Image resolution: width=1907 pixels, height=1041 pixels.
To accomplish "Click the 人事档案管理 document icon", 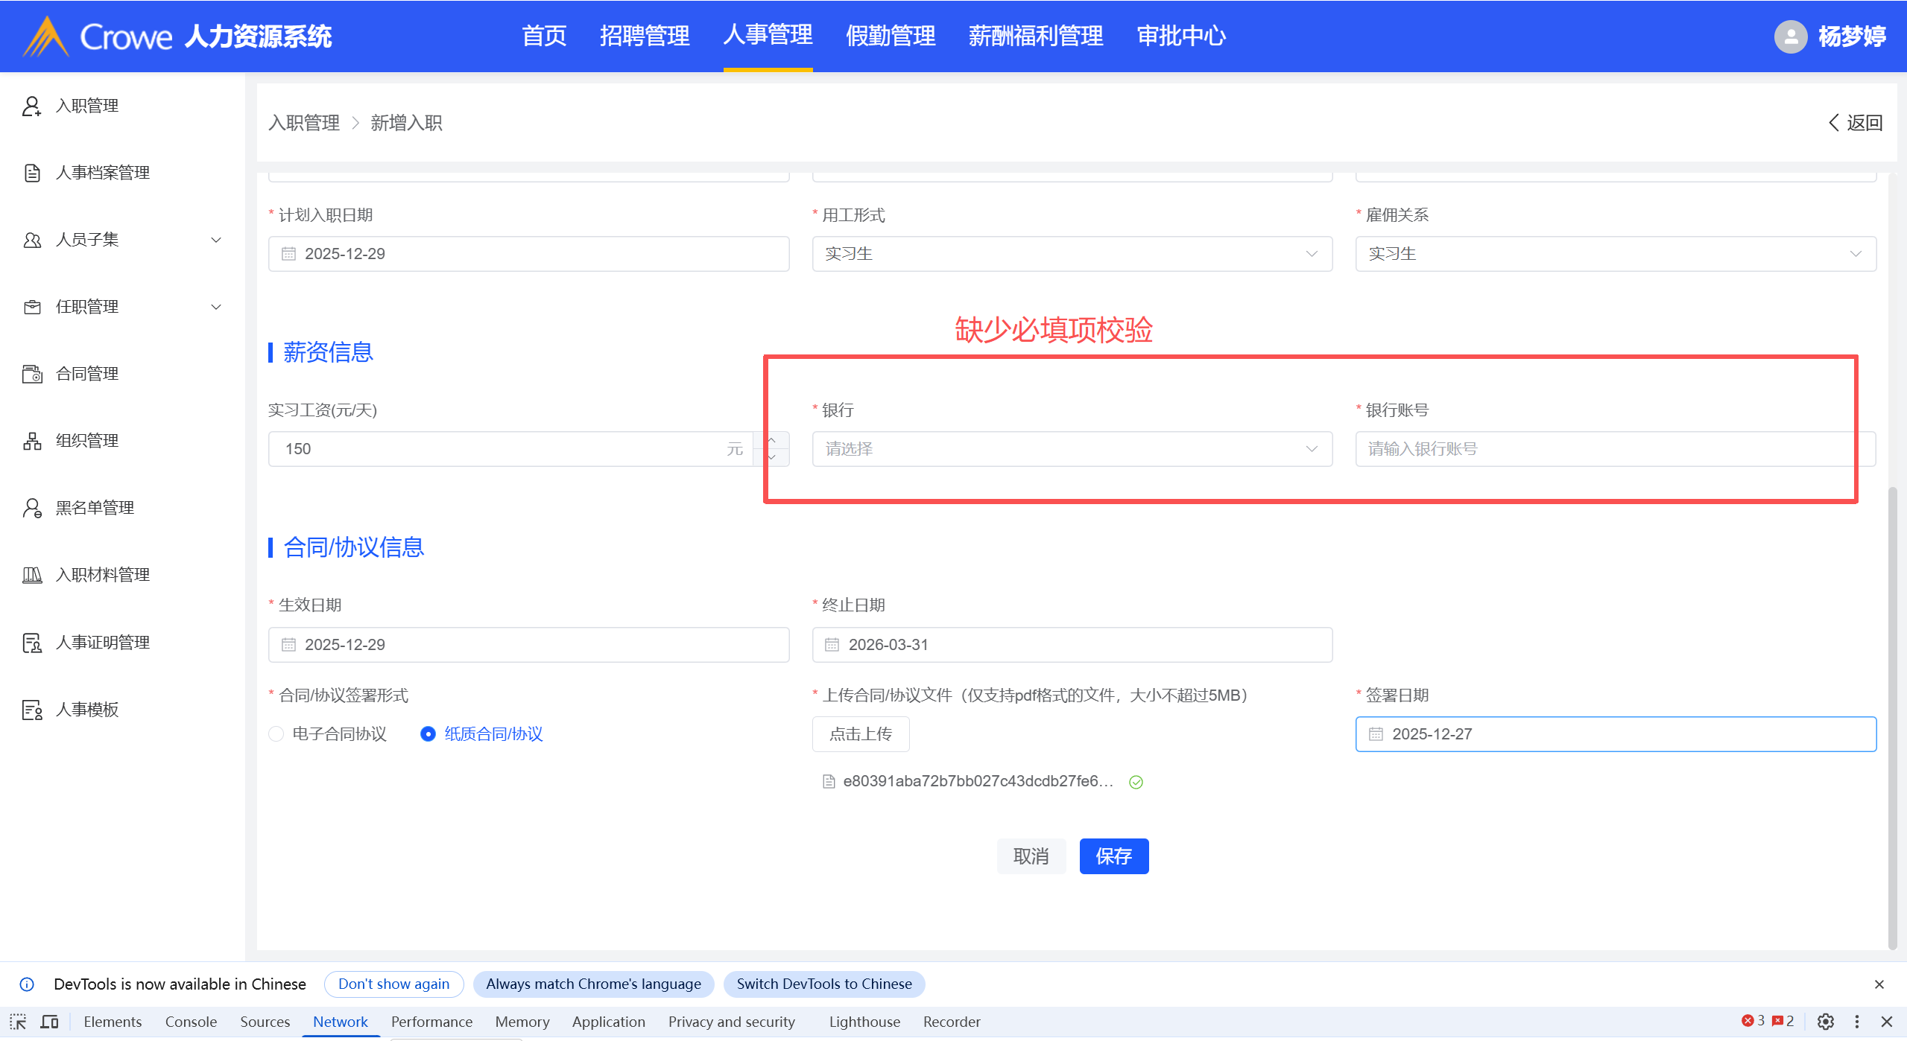I will point(31,173).
